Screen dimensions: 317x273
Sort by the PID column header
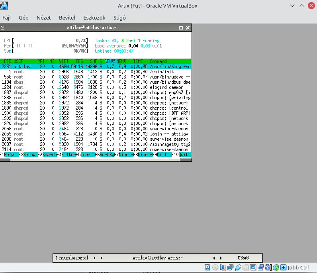pos(8,61)
